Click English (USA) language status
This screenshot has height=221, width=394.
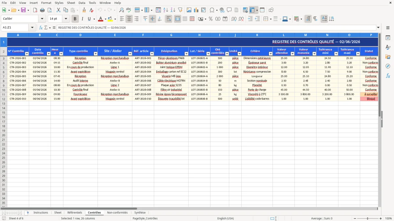[226, 218]
